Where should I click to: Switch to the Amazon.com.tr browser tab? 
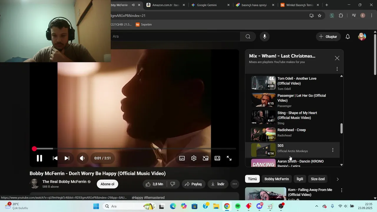coord(166,5)
